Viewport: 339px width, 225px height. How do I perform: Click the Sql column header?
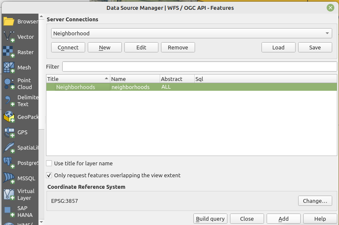click(265, 79)
